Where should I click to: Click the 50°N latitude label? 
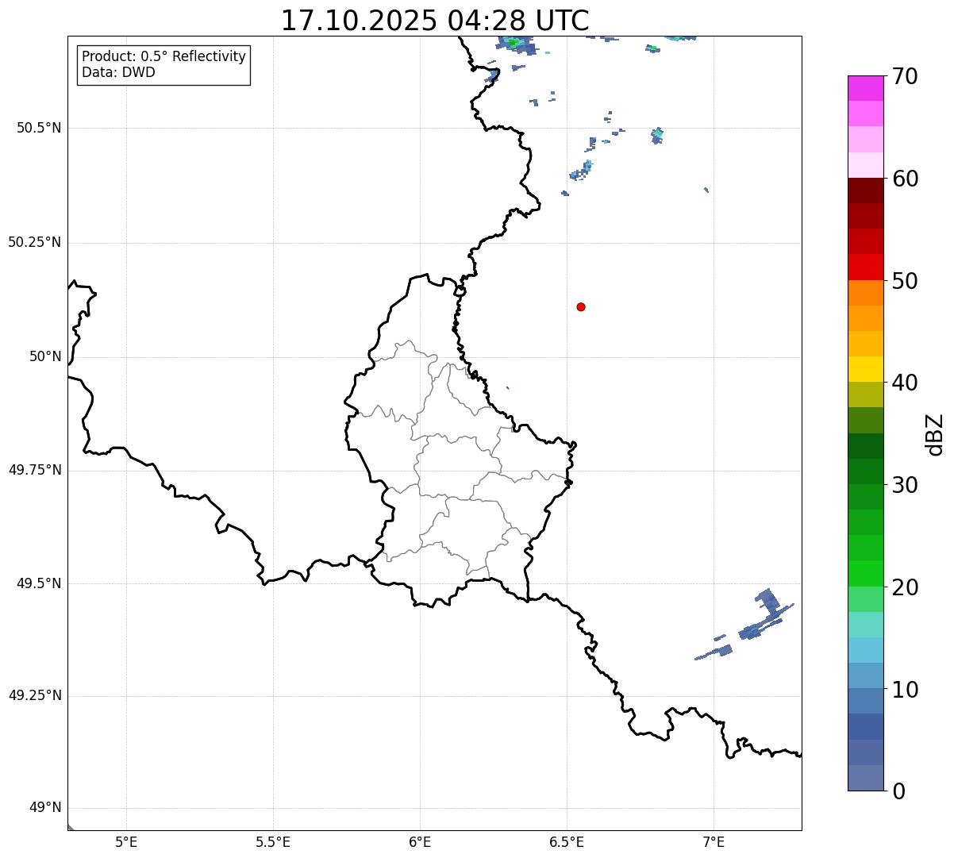pos(45,356)
